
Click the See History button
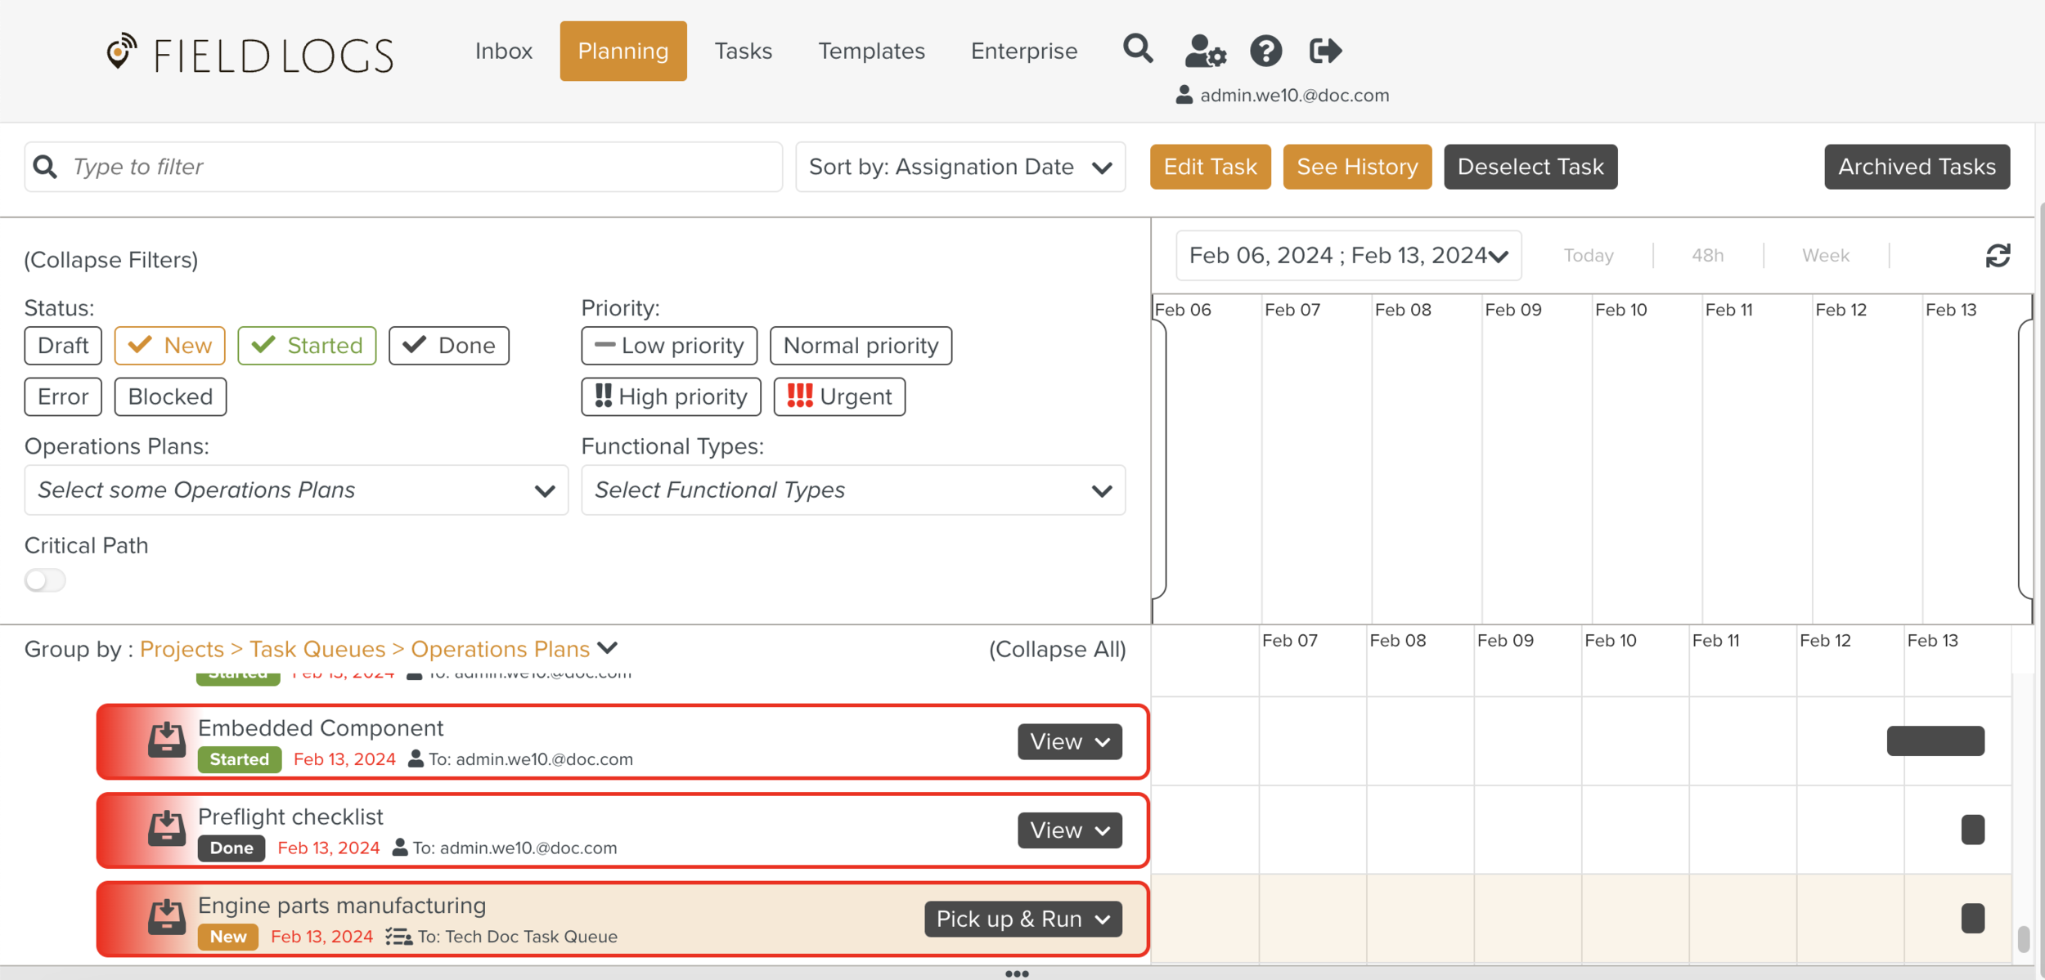coord(1357,167)
